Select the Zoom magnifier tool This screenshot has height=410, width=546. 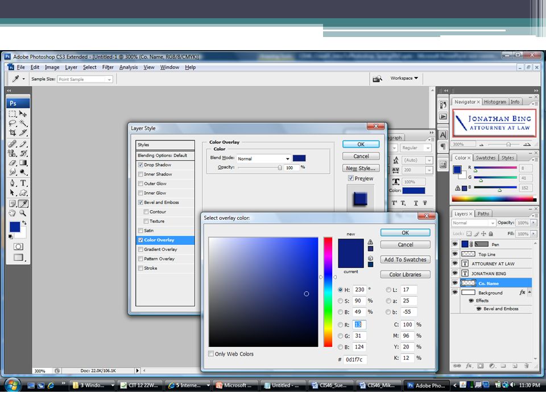click(23, 213)
